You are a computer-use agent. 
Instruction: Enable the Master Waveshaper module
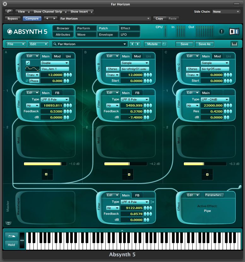pos(18,206)
